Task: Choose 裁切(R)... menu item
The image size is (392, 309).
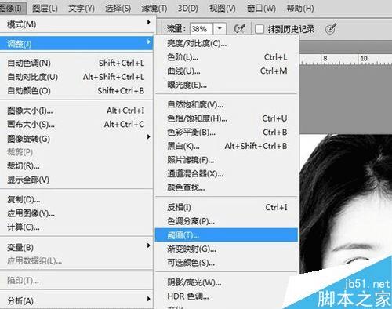Action: (x=76, y=165)
